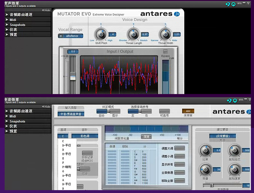Click the Throat Width knob
This screenshot has width=254, height=193.
click(x=166, y=34)
